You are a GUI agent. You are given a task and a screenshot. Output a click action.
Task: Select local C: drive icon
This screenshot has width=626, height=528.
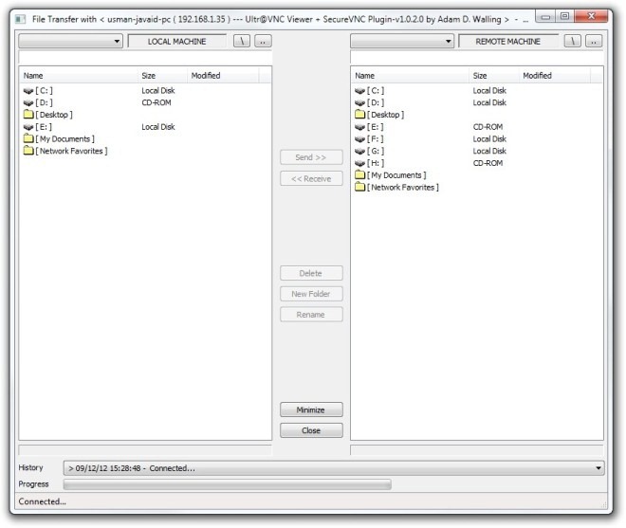click(28, 91)
